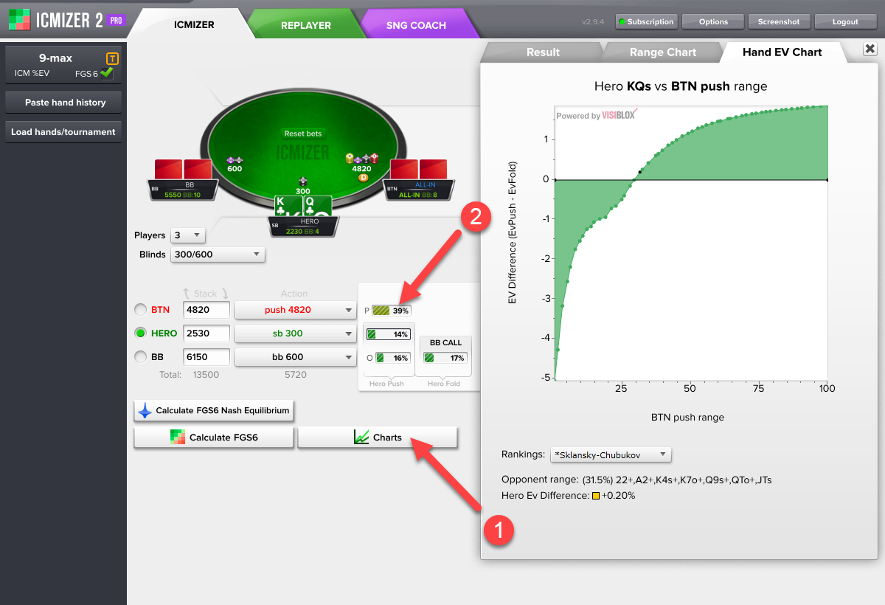Click the 39% push range bar
Image resolution: width=885 pixels, height=605 pixels.
click(391, 311)
